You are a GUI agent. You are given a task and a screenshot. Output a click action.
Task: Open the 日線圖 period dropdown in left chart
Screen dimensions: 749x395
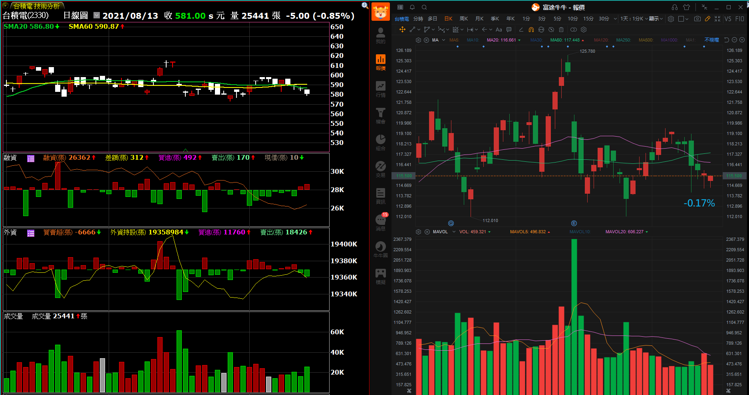pos(97,15)
